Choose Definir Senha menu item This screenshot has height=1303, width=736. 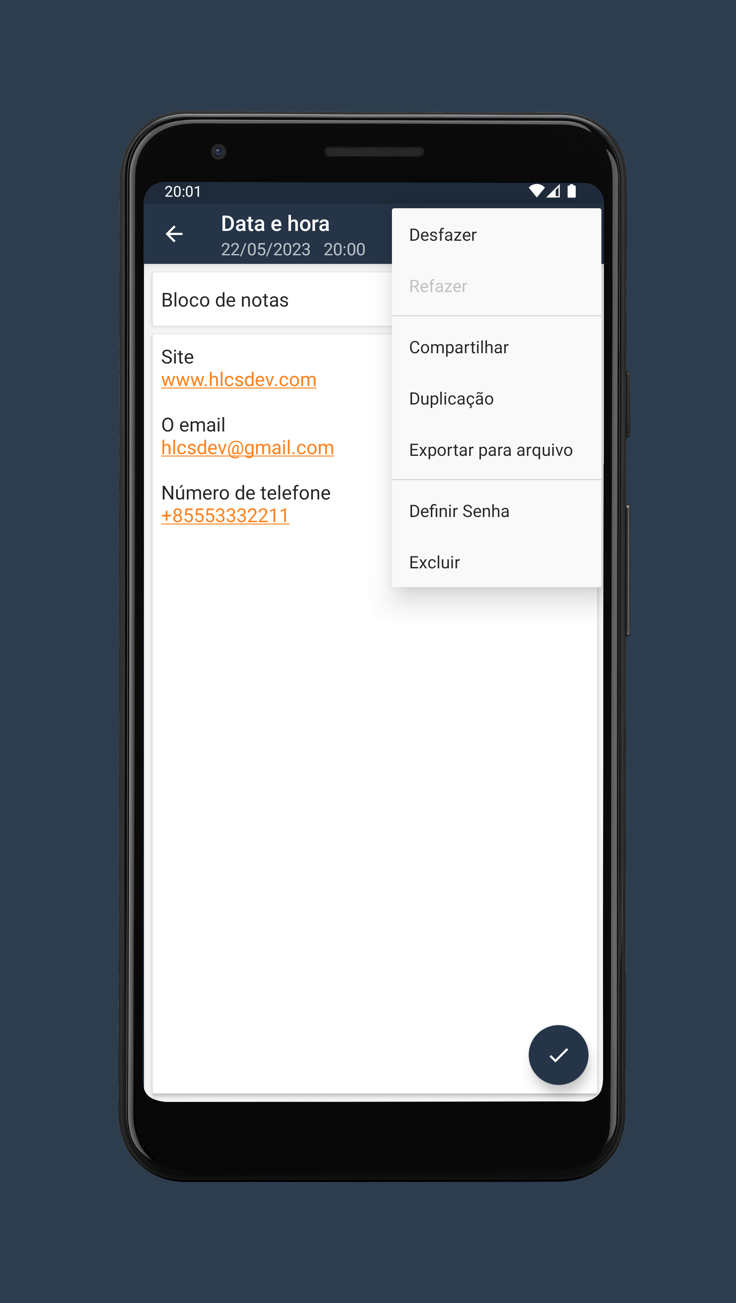coord(496,511)
